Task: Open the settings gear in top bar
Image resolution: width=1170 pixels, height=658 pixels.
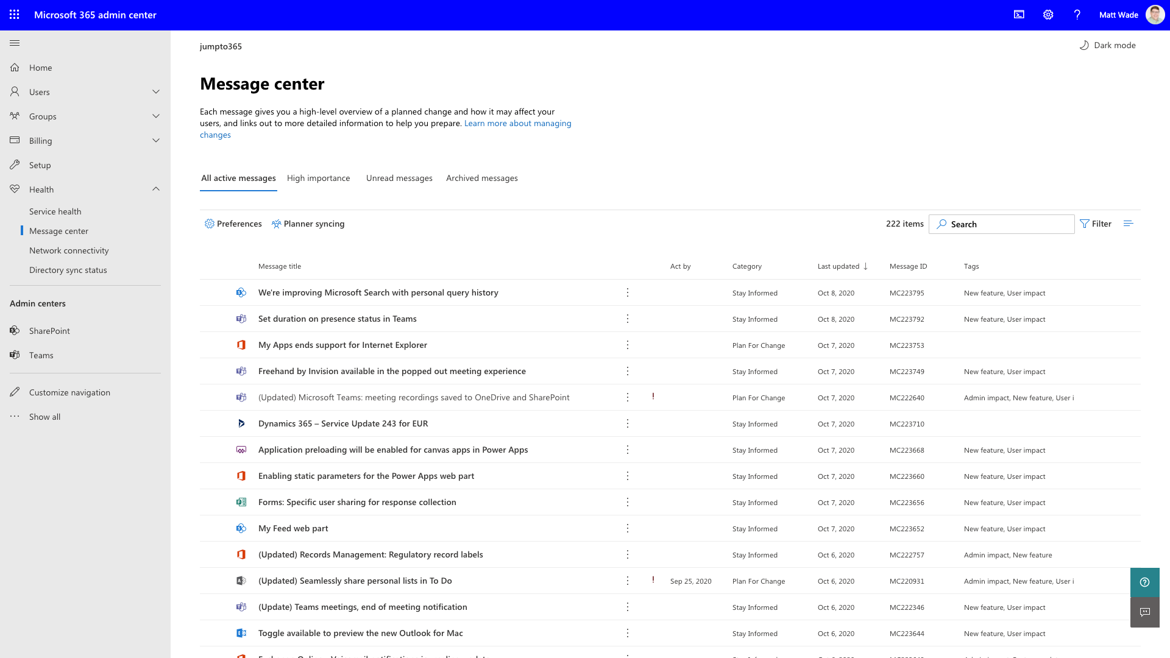Action: (1048, 15)
